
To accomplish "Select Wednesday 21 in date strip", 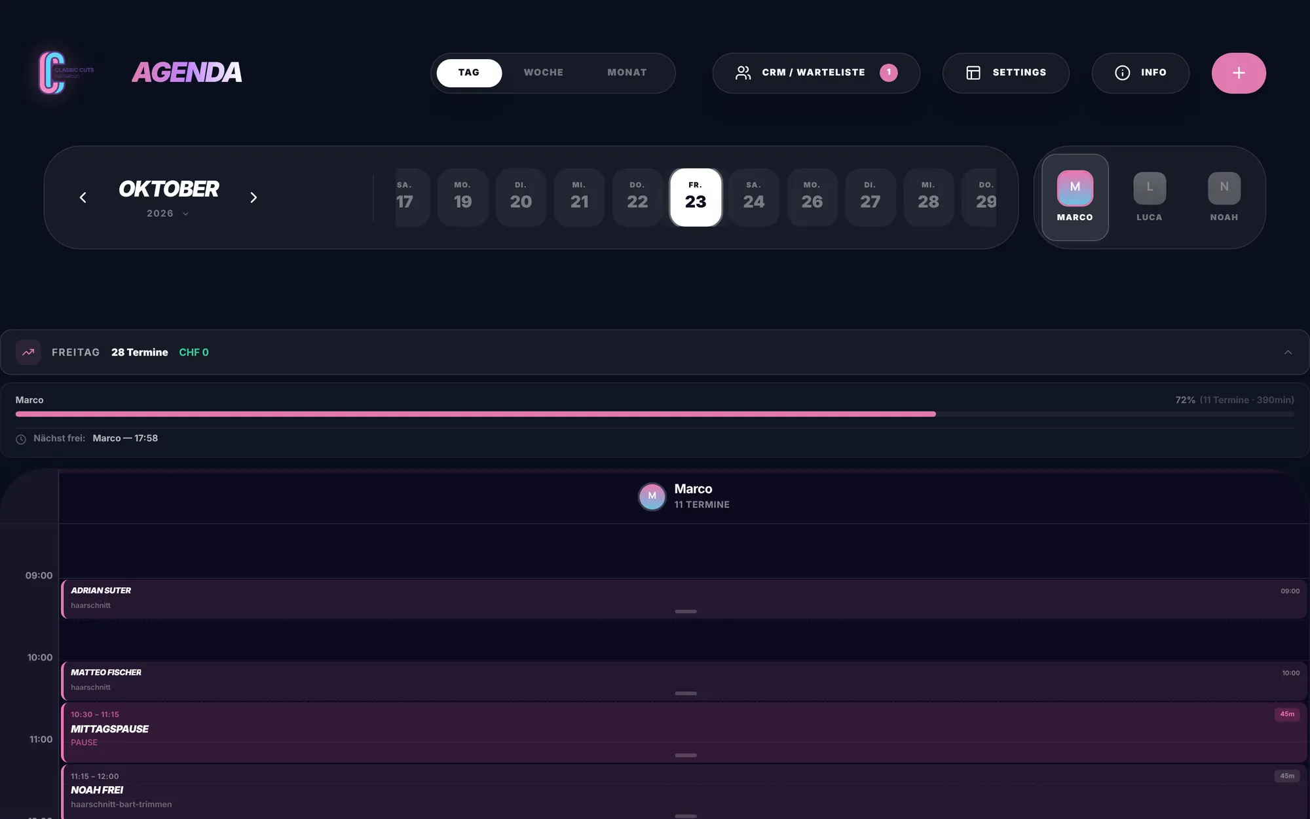I will pyautogui.click(x=579, y=197).
